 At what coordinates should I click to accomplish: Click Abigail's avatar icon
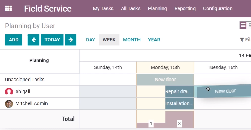[x=9, y=91]
